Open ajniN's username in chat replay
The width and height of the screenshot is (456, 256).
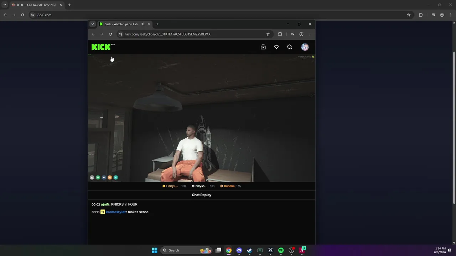[105, 204]
